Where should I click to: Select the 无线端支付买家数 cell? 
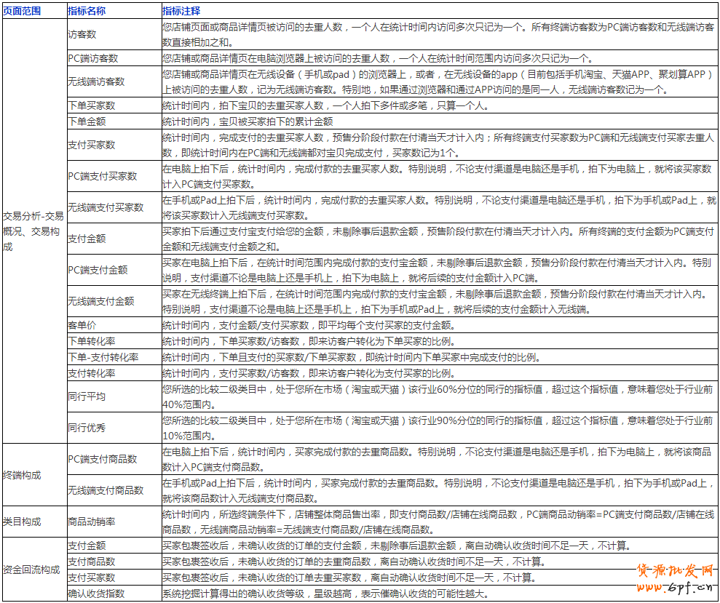click(114, 207)
